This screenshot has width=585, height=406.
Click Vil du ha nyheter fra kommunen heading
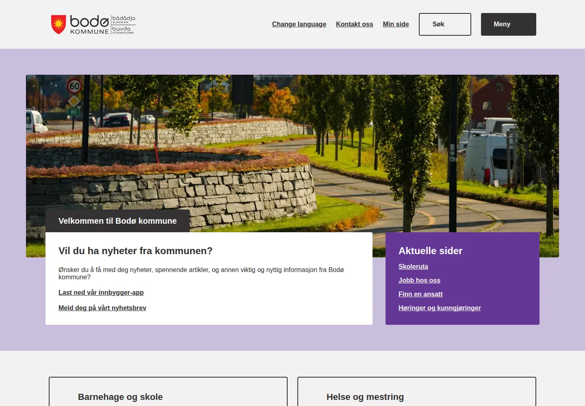135,251
